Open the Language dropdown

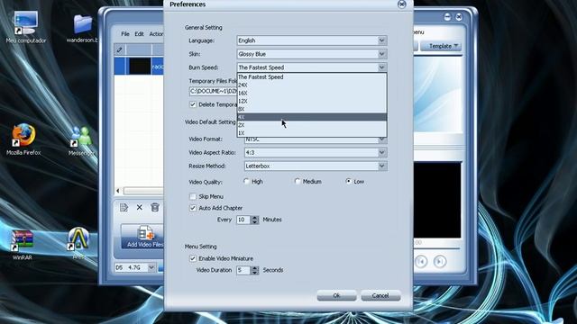(x=312, y=40)
